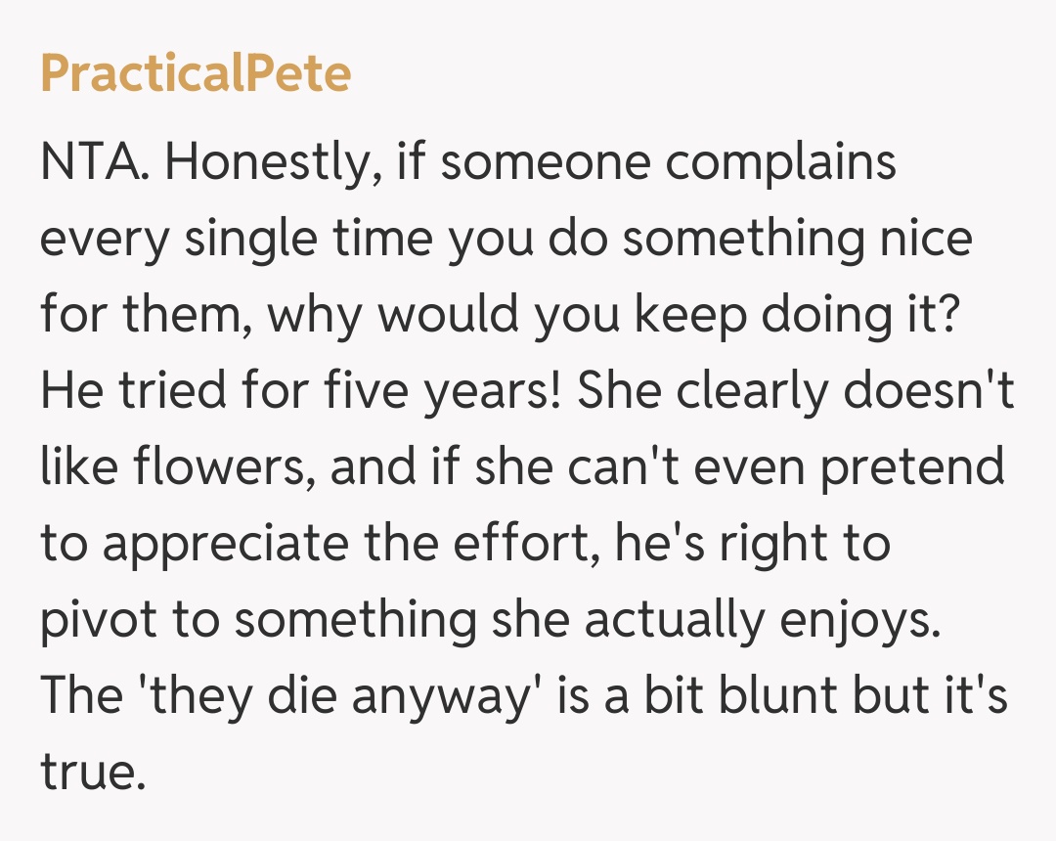Viewport: 1056px width, 841px height.
Task: Click the sentence 'He tried for five years!'
Action: pyautogui.click(x=299, y=390)
